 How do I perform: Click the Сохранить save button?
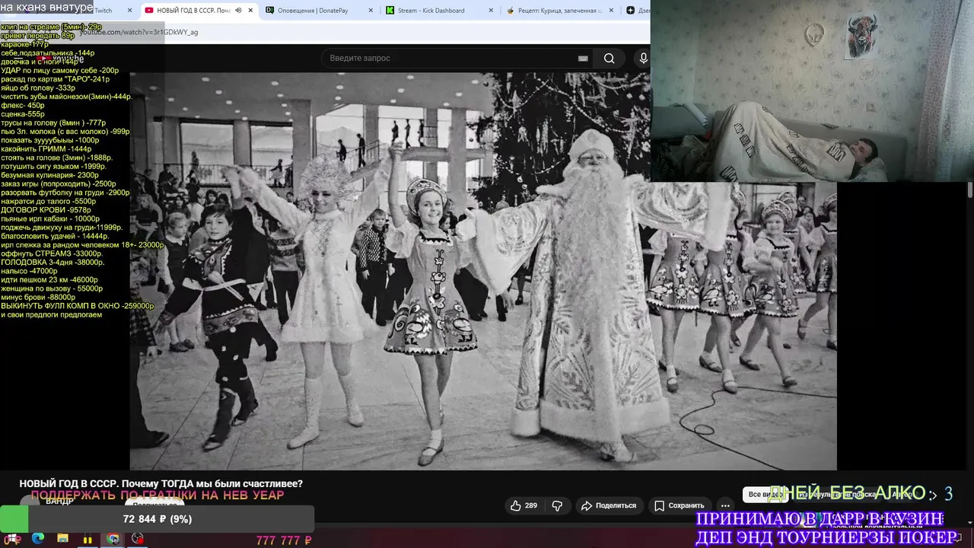click(680, 505)
